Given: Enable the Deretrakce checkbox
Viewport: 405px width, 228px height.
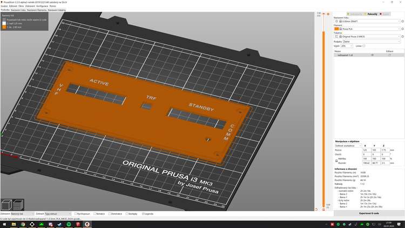Looking at the screenshot, I should coord(110,214).
